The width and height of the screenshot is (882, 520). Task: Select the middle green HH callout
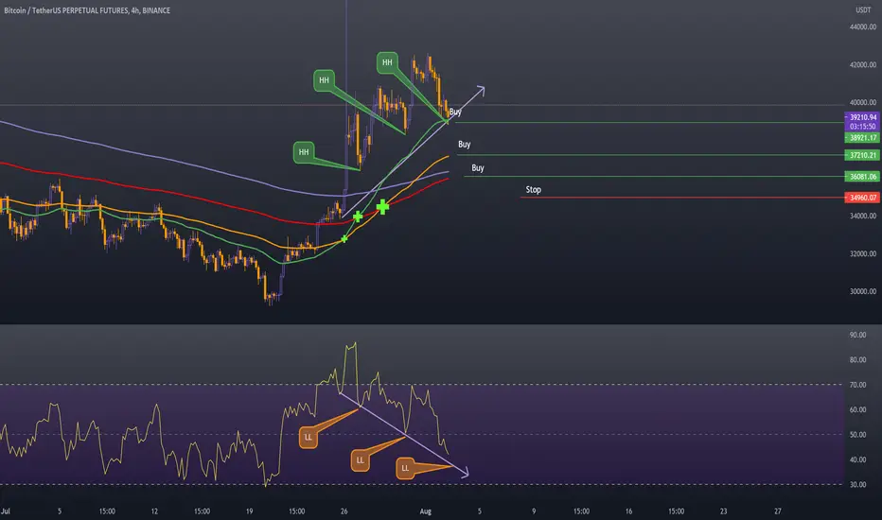tap(324, 80)
